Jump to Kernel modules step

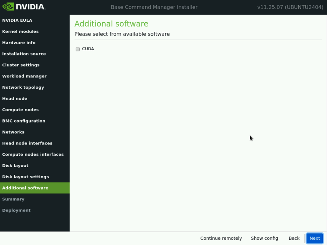pos(20,31)
